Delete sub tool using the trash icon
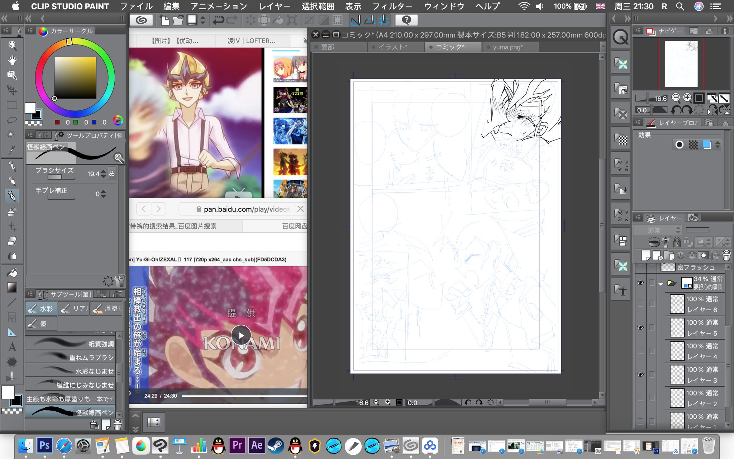The height and width of the screenshot is (459, 734). coord(118,425)
